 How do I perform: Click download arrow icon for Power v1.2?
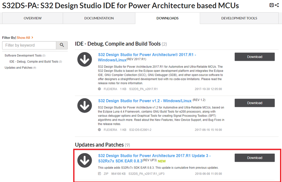[x=84, y=106]
